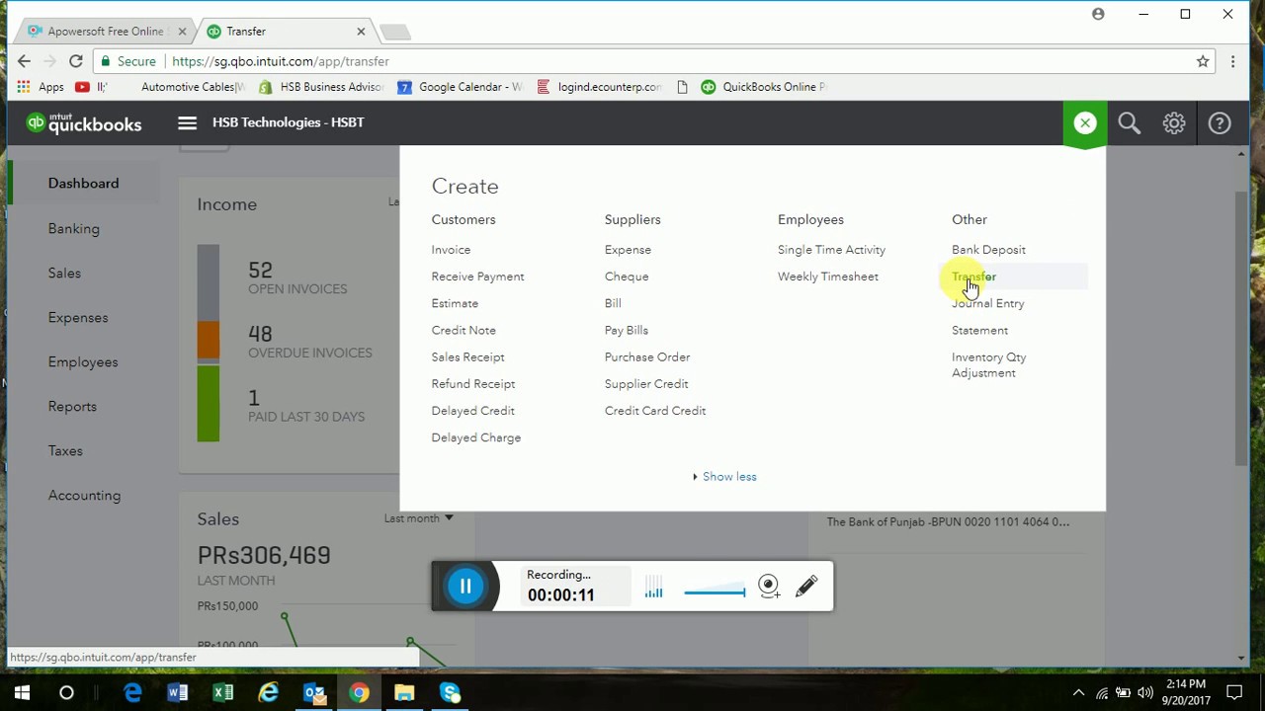Image resolution: width=1265 pixels, height=711 pixels.
Task: Click the recorder audio level bars icon
Action: [653, 589]
